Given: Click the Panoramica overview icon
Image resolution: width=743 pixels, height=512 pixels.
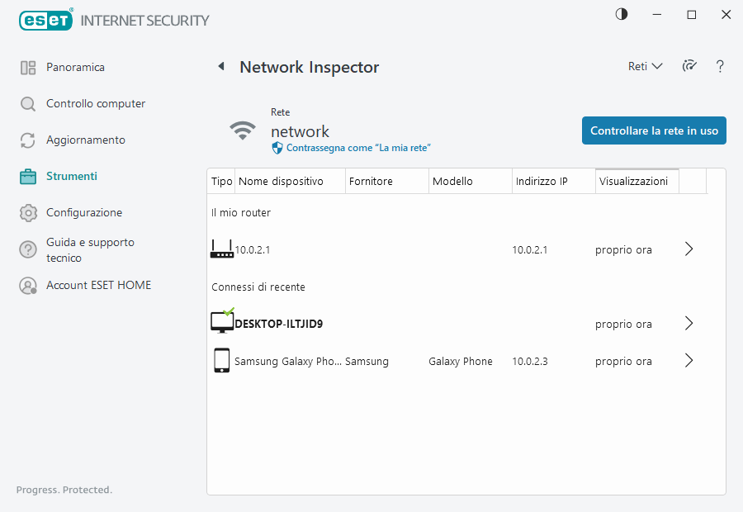Looking at the screenshot, I should [28, 67].
